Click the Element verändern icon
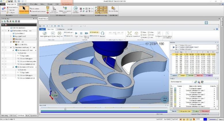The image size is (224, 121). click(75, 9)
